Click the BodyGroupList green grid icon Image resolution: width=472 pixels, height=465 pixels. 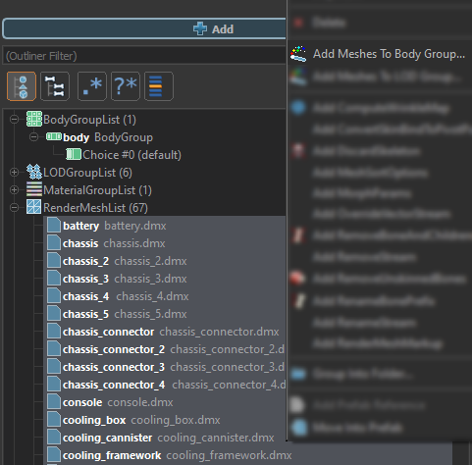click(34, 119)
